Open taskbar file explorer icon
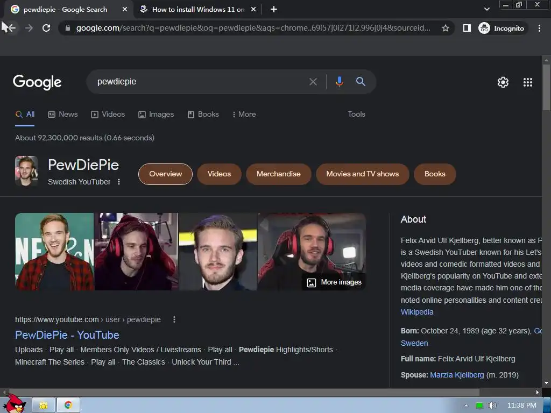 coord(44,405)
